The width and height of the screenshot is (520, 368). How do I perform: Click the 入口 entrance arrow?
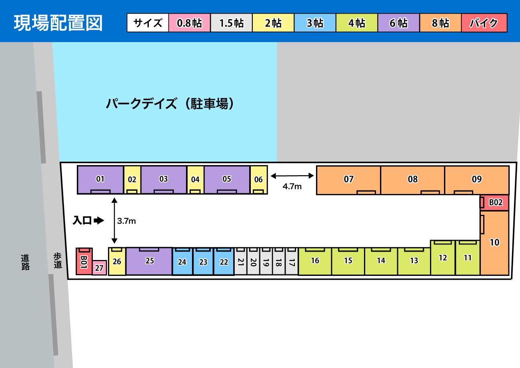[99, 220]
